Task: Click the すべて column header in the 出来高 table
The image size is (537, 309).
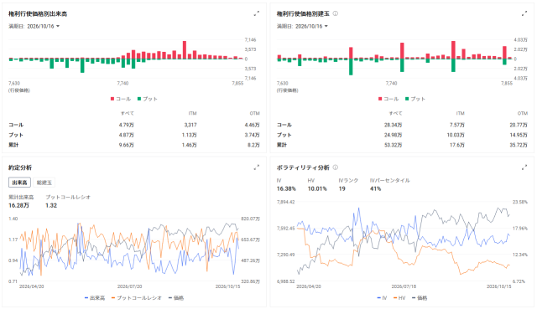Action: click(128, 114)
